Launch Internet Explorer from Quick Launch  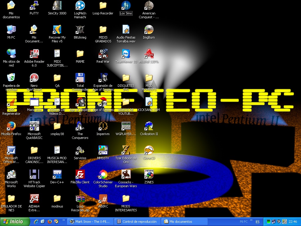pos(36,222)
